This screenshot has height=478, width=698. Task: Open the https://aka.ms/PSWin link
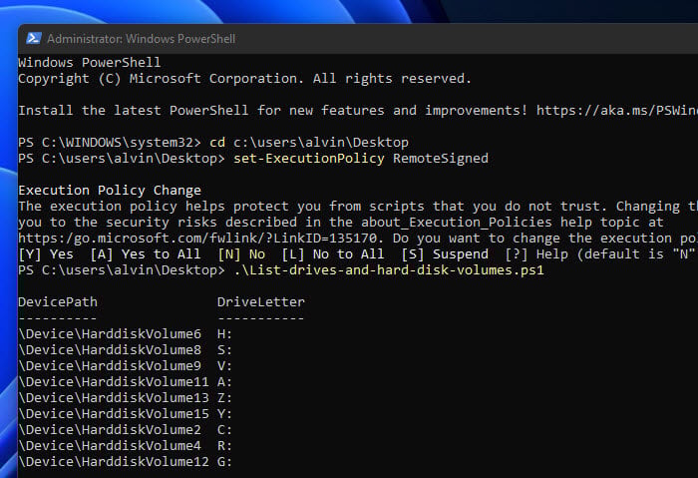tap(617, 110)
